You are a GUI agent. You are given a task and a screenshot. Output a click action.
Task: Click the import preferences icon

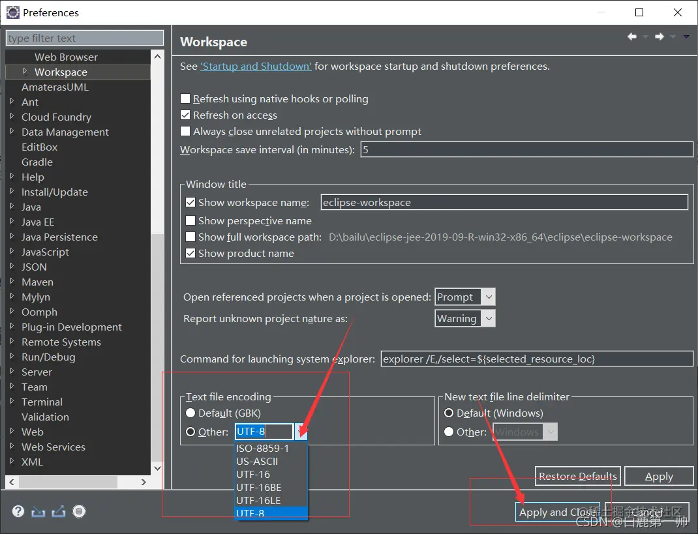pos(38,512)
